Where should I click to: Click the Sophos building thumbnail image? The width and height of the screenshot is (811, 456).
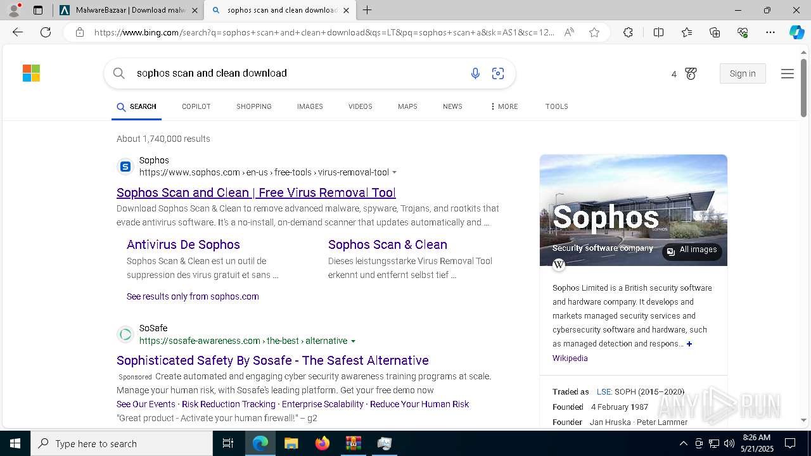tap(634, 210)
